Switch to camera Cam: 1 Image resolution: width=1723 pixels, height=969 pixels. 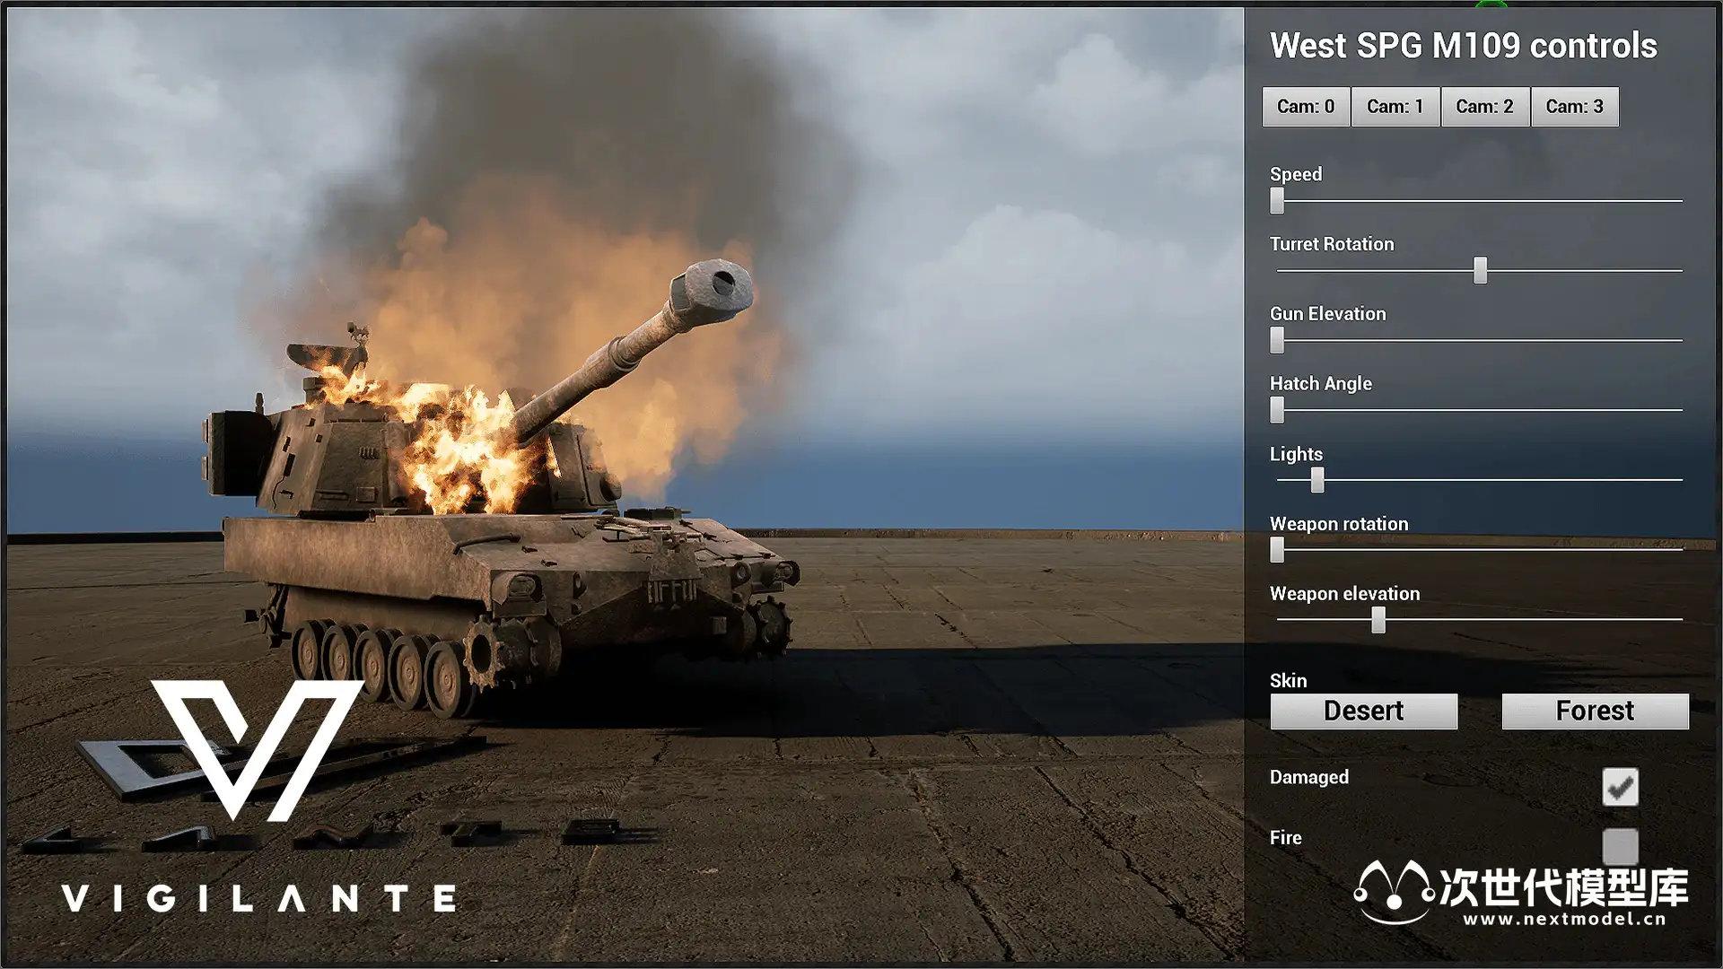tap(1395, 107)
